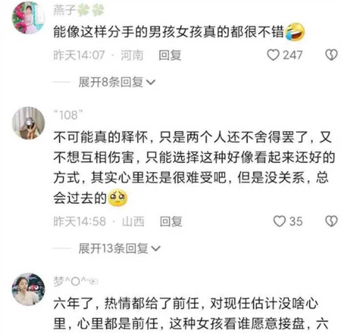Dislike 燕子's comment with broken heart
This screenshot has width=342, height=333.
click(332, 55)
